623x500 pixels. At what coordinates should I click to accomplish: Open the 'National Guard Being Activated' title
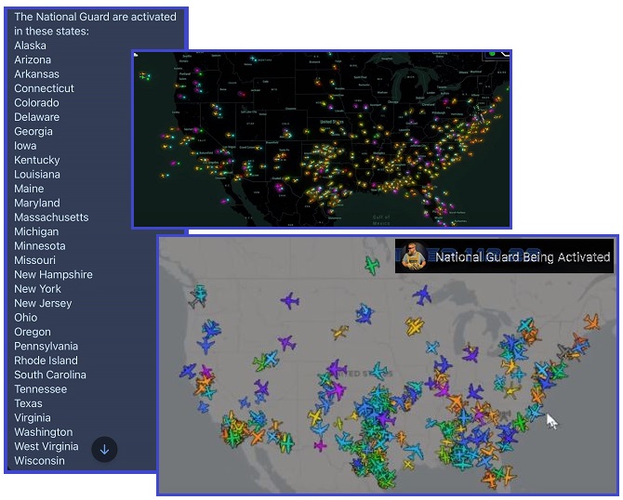pos(523,257)
